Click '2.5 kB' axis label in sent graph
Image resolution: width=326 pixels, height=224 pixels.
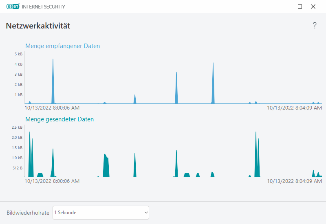coord(17,127)
